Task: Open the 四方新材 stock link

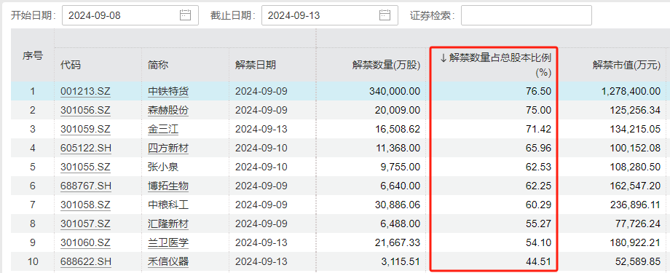Action: 168,149
